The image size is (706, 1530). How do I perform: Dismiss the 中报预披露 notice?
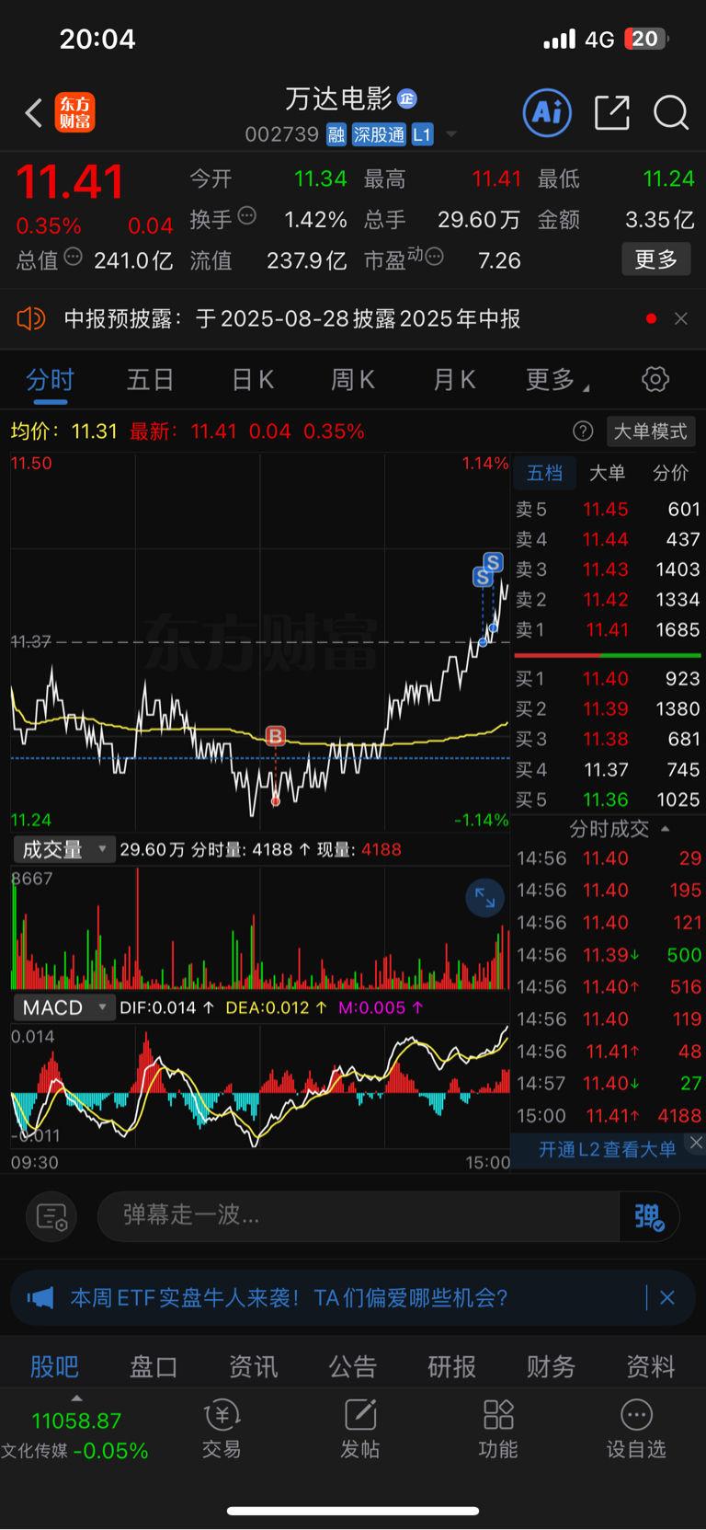(x=681, y=318)
